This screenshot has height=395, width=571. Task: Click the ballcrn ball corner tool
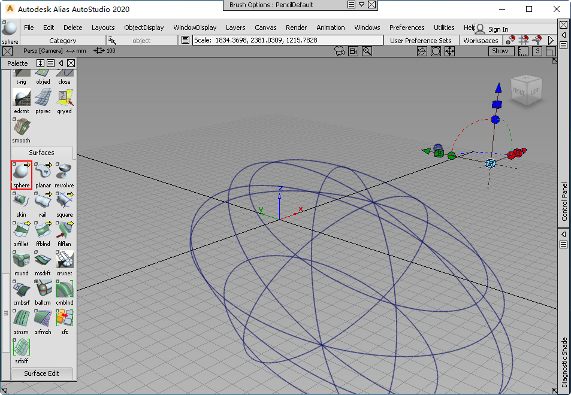[x=43, y=290]
